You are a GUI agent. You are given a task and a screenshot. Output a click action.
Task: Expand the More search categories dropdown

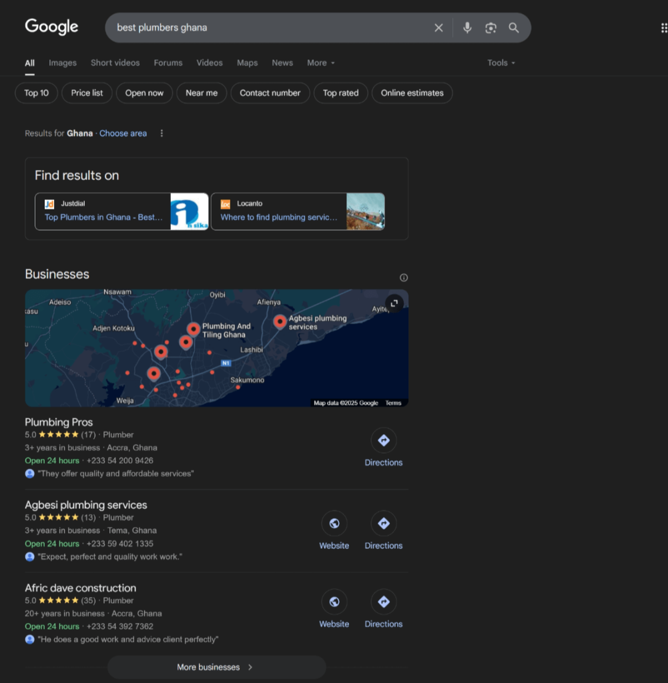(321, 63)
